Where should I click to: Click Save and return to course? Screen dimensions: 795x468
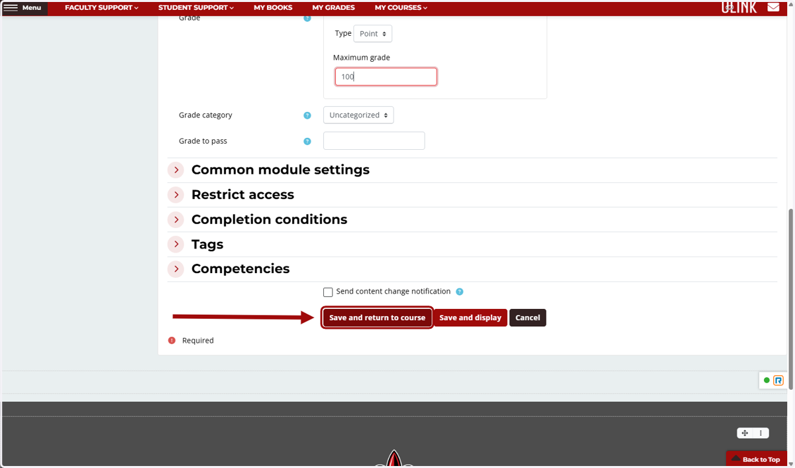pos(377,318)
